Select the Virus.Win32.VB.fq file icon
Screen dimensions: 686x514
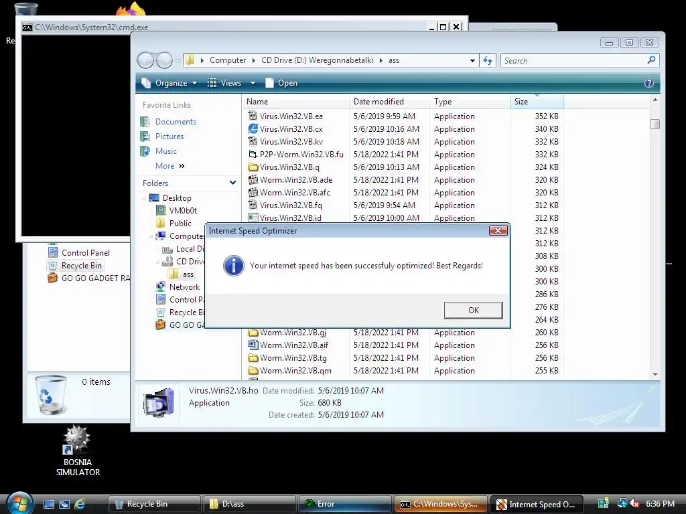253,205
